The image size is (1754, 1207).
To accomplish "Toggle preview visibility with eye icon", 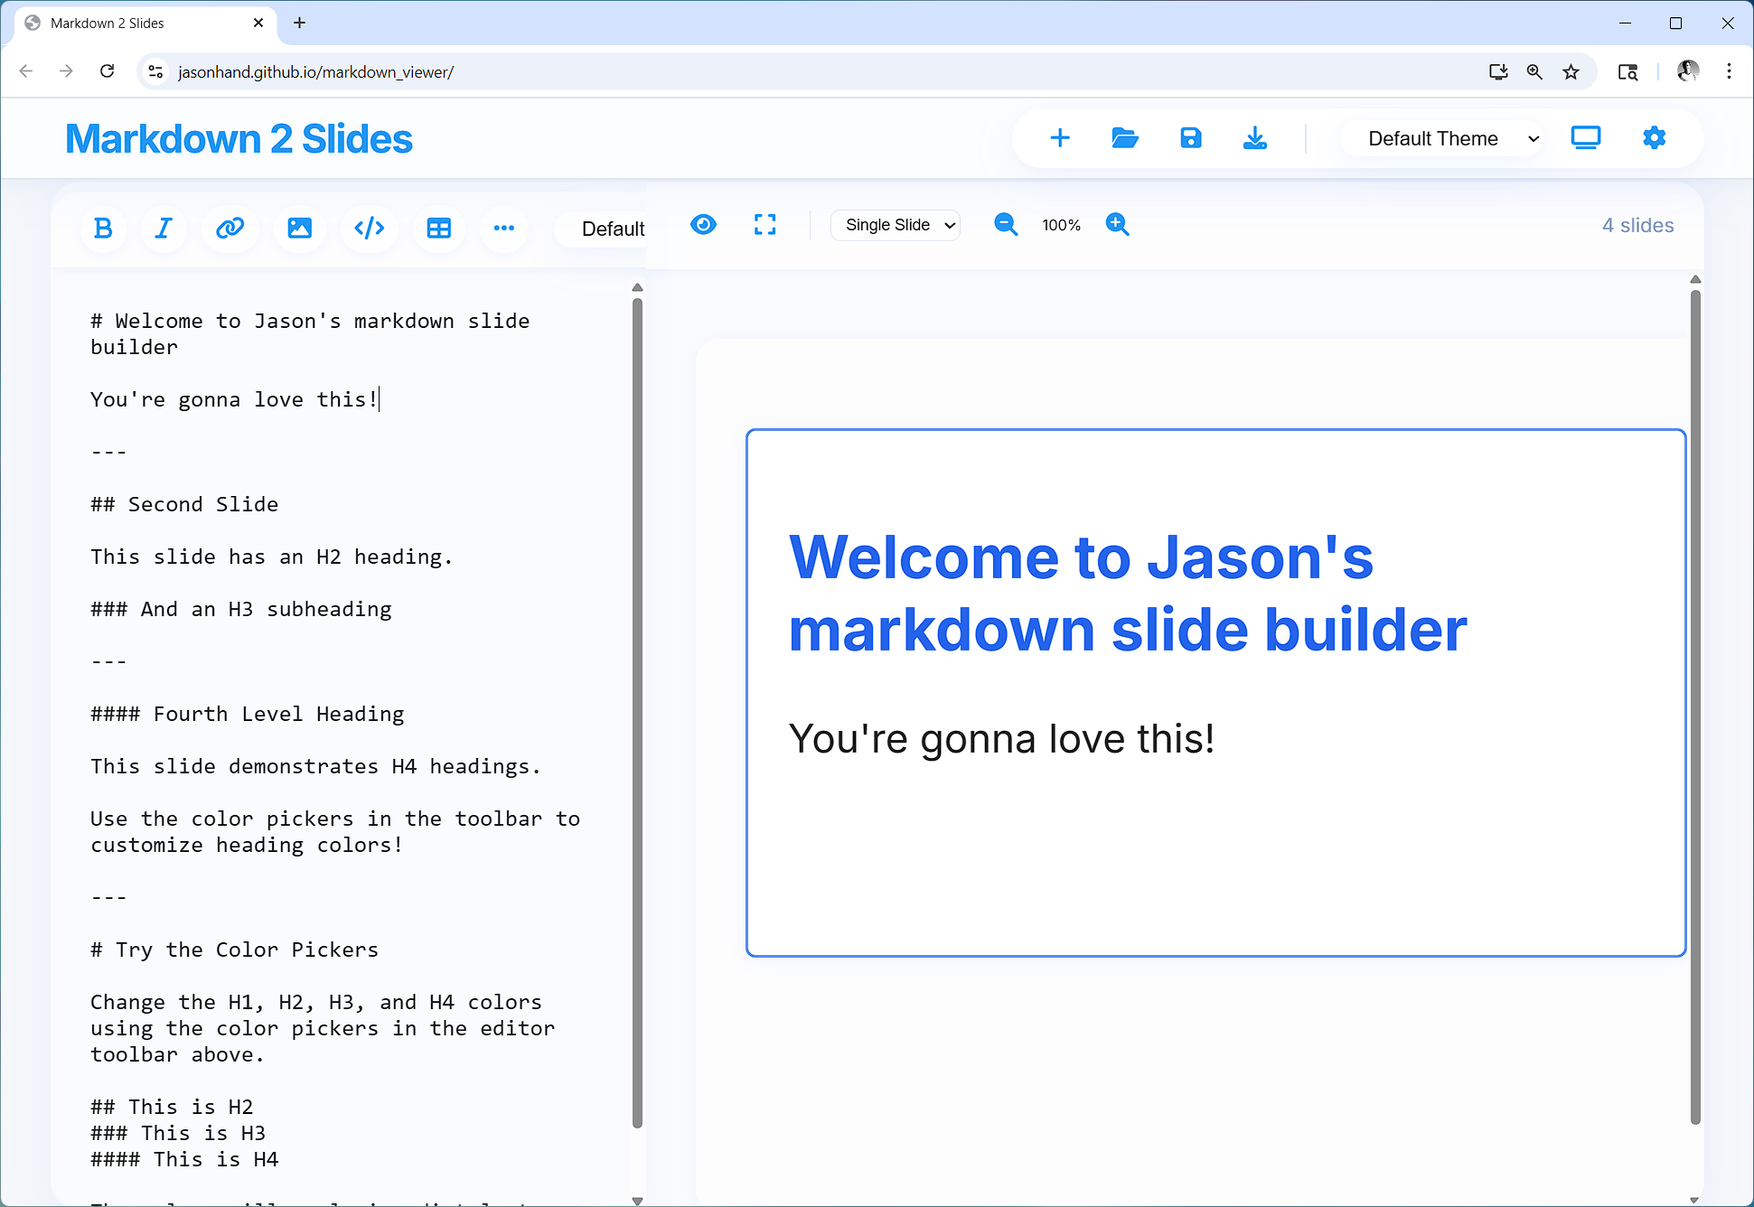I will [x=703, y=225].
